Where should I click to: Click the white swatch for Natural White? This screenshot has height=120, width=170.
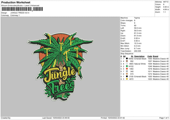(x=127, y=64)
